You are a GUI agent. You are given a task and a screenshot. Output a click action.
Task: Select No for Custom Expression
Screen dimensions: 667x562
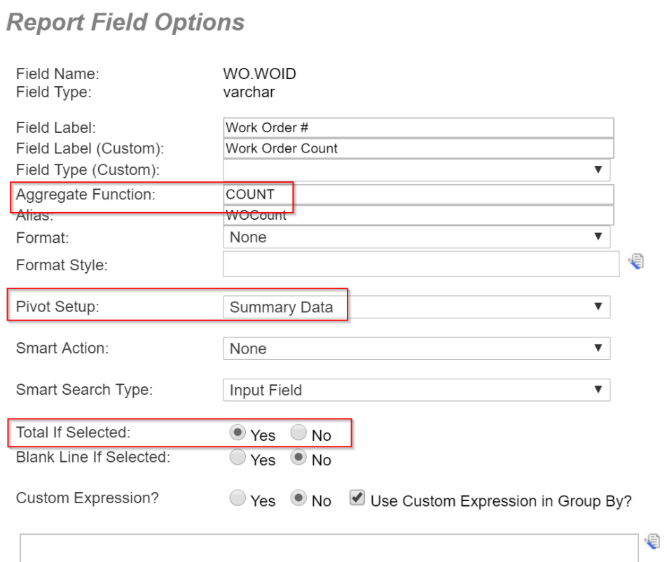pyautogui.click(x=299, y=498)
